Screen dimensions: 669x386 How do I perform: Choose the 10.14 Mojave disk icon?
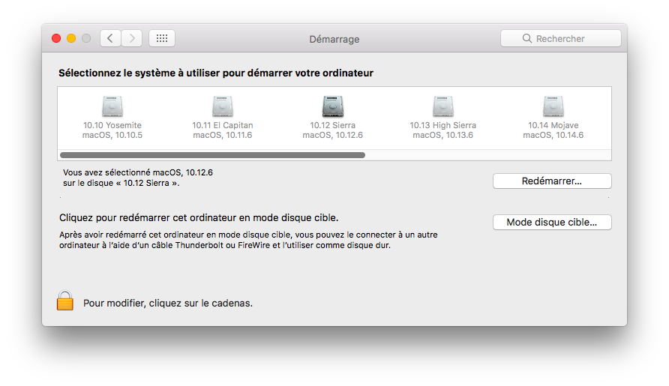(553, 106)
